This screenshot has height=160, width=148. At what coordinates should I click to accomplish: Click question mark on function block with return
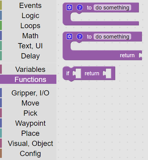tap(80, 36)
